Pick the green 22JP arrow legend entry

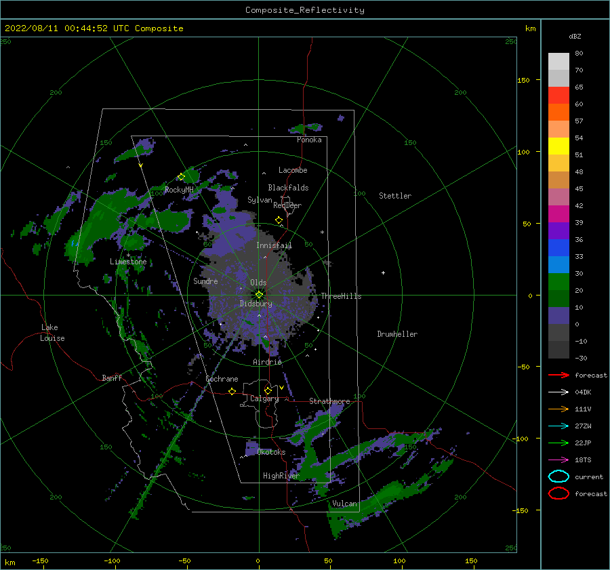click(x=558, y=443)
